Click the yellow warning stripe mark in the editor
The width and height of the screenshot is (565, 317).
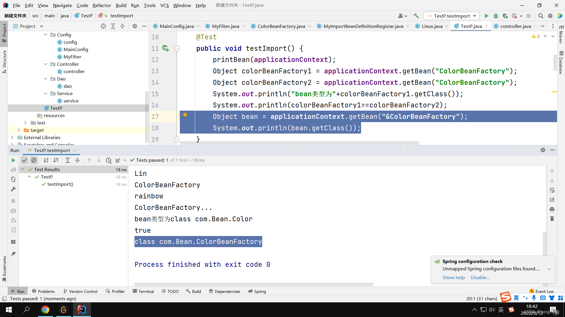(554, 92)
